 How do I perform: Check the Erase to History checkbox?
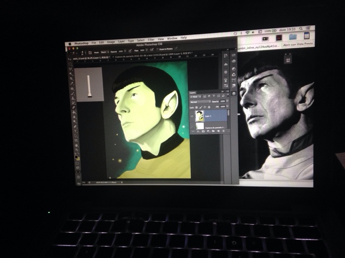pyautogui.click(x=157, y=49)
